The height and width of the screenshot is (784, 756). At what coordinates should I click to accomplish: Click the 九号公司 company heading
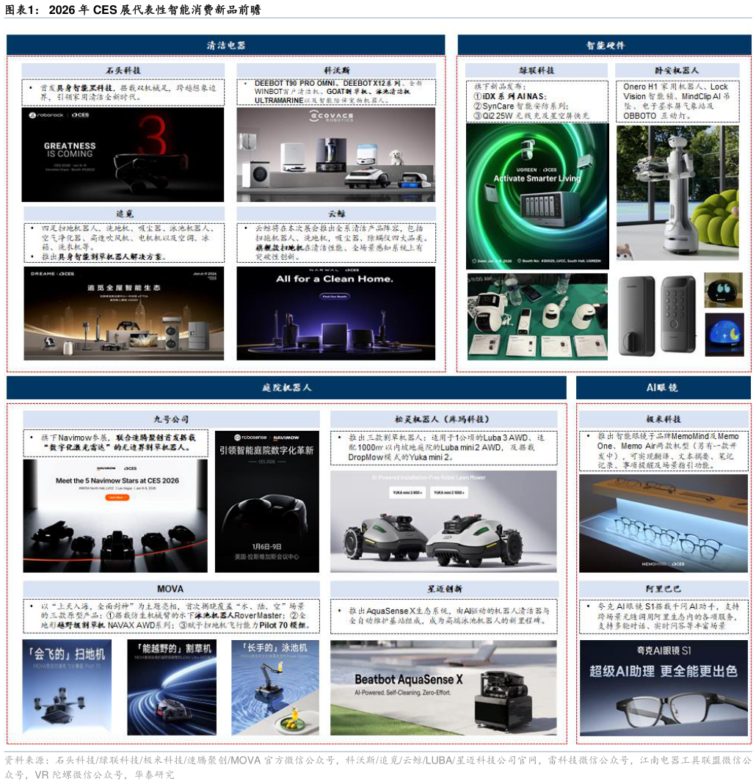[x=171, y=419]
